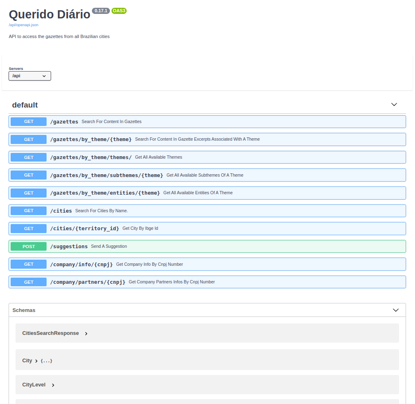Viewport: 415px width, 404px height.
Task: Click the CityLevel schema name
Action: click(34, 385)
